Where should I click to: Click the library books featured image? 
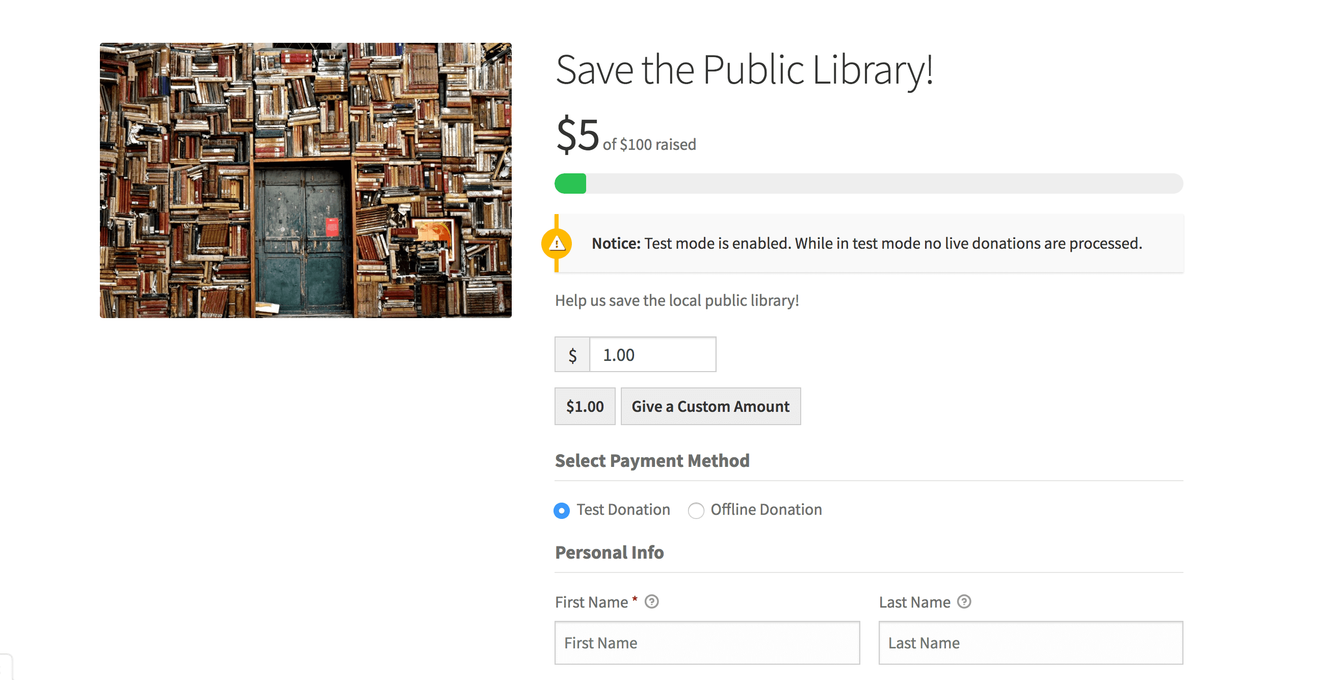tap(306, 180)
